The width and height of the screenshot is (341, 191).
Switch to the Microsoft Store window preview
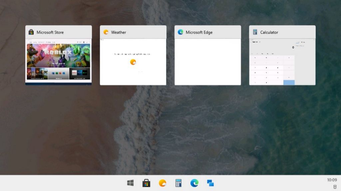(58, 62)
